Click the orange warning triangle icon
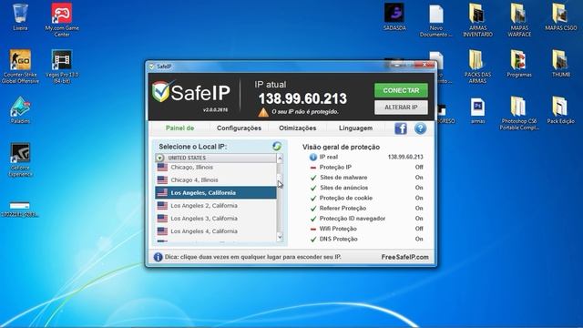 tap(263, 112)
